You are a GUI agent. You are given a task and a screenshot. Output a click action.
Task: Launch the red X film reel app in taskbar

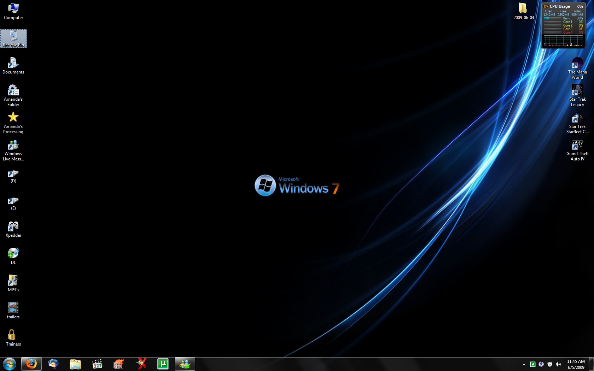point(141,364)
